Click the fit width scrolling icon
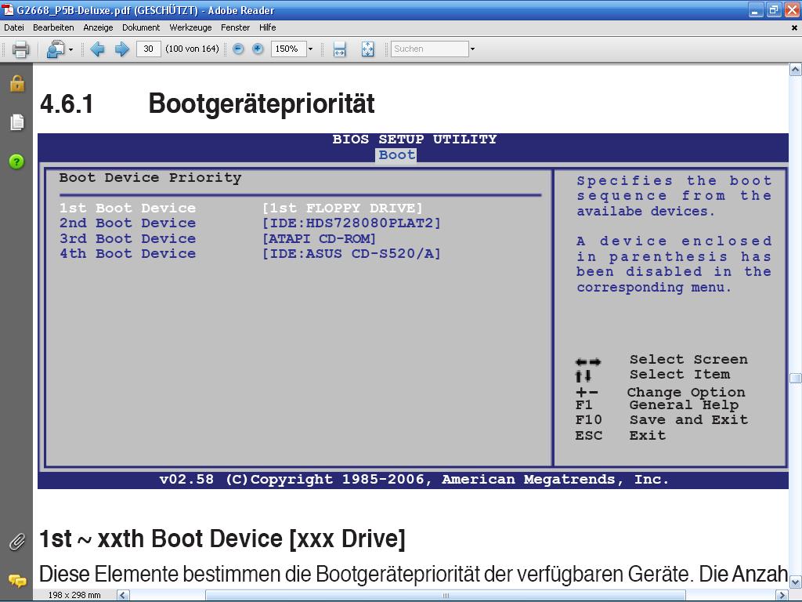Screen dimensions: 802x602 339,49
